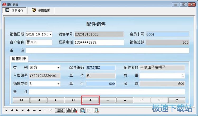Click the 会员卡号 field showing 0004
Image resolution: width=198 pixels, height=116 pixels.
[168, 34]
